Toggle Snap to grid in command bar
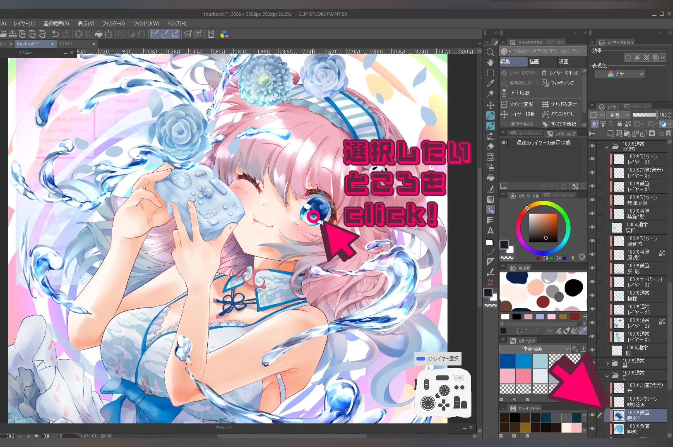 tap(175, 34)
